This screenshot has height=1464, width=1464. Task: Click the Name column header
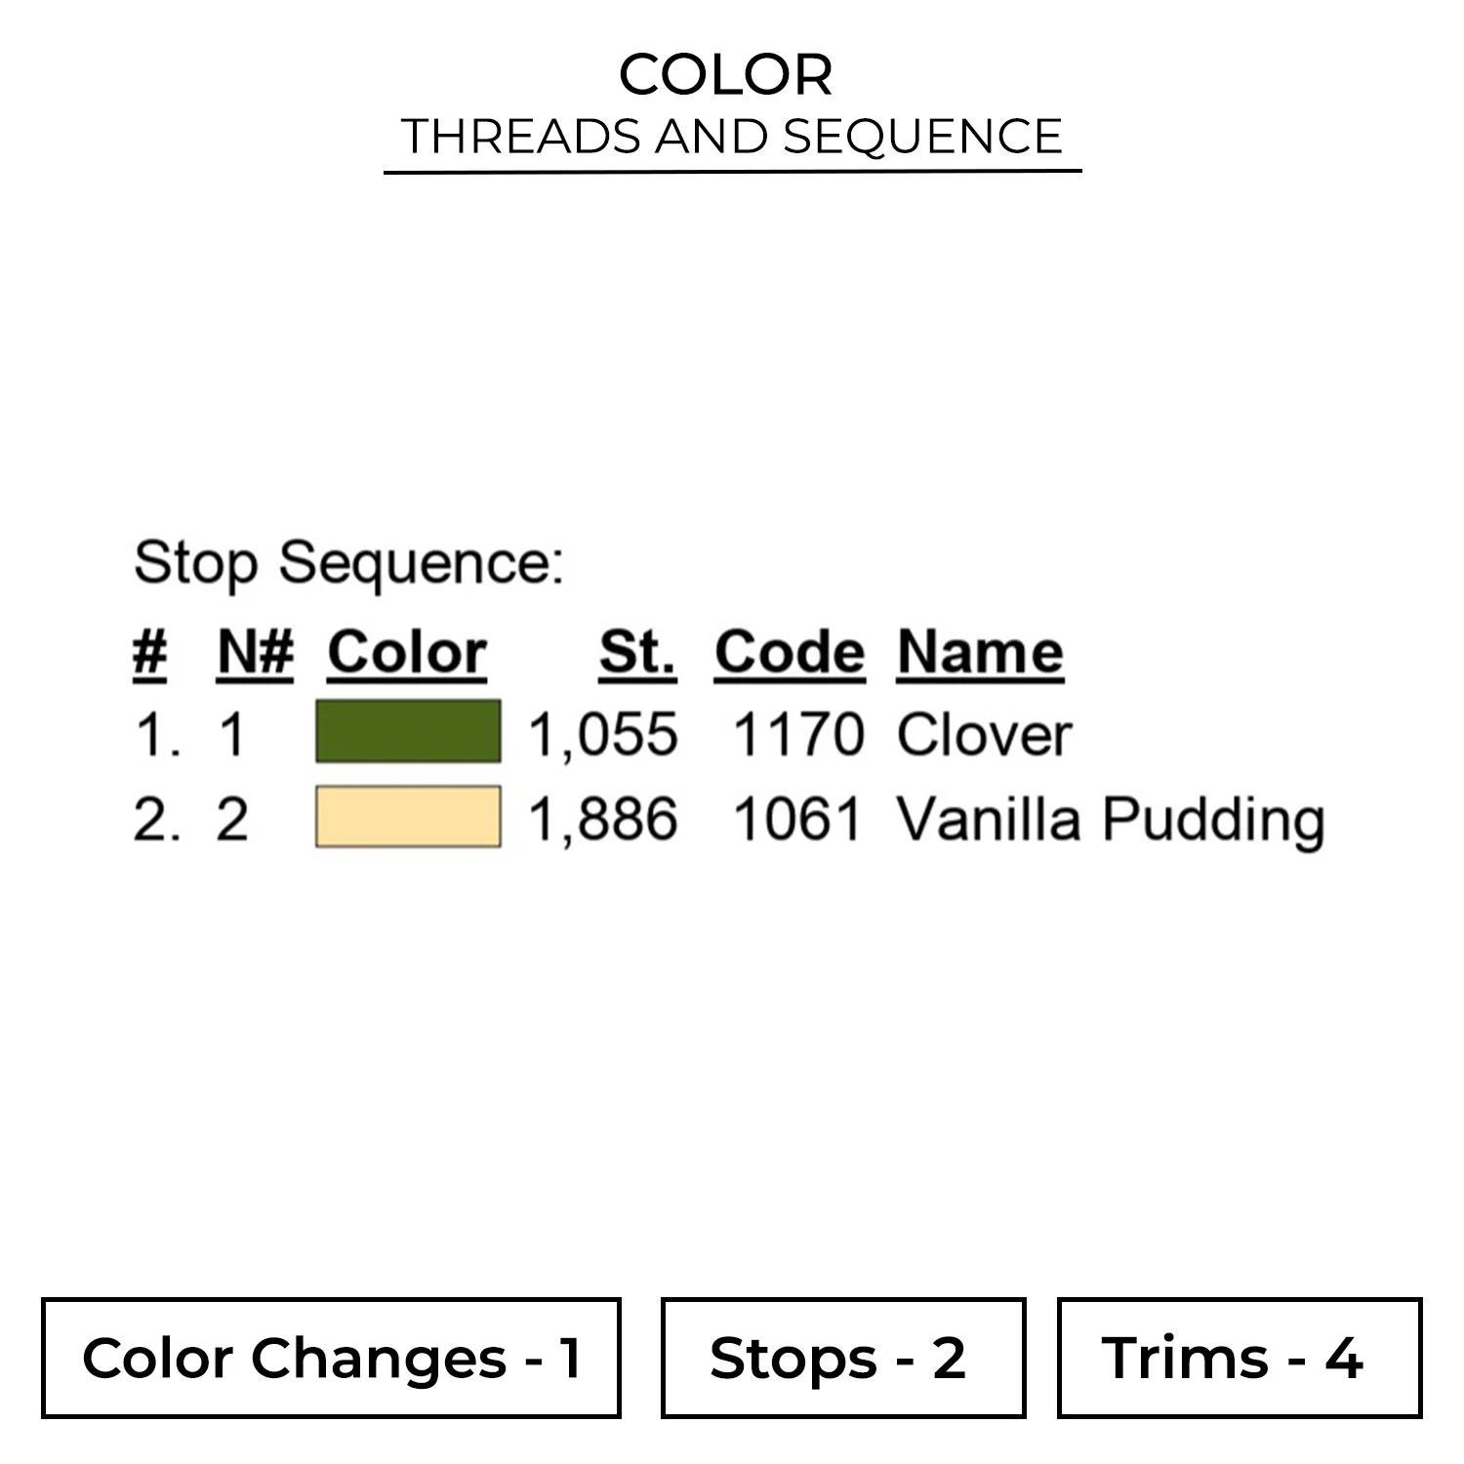click(x=980, y=651)
